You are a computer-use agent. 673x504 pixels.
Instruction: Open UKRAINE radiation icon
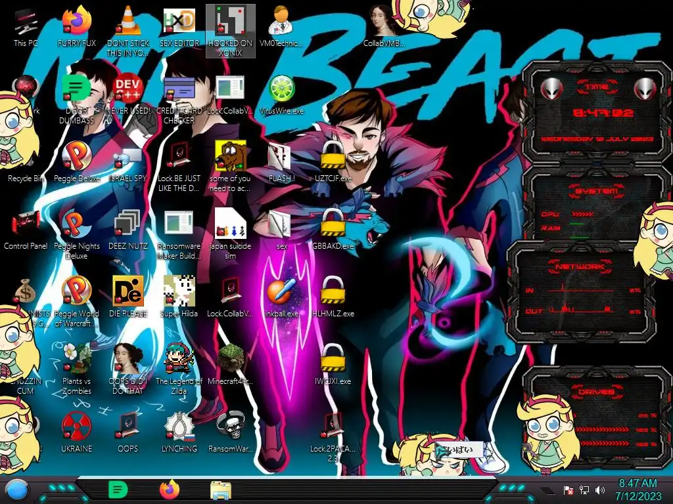click(76, 433)
